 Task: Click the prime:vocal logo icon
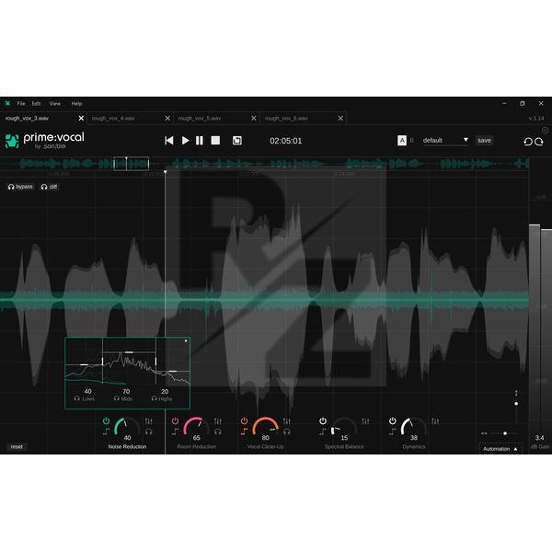[x=12, y=141]
